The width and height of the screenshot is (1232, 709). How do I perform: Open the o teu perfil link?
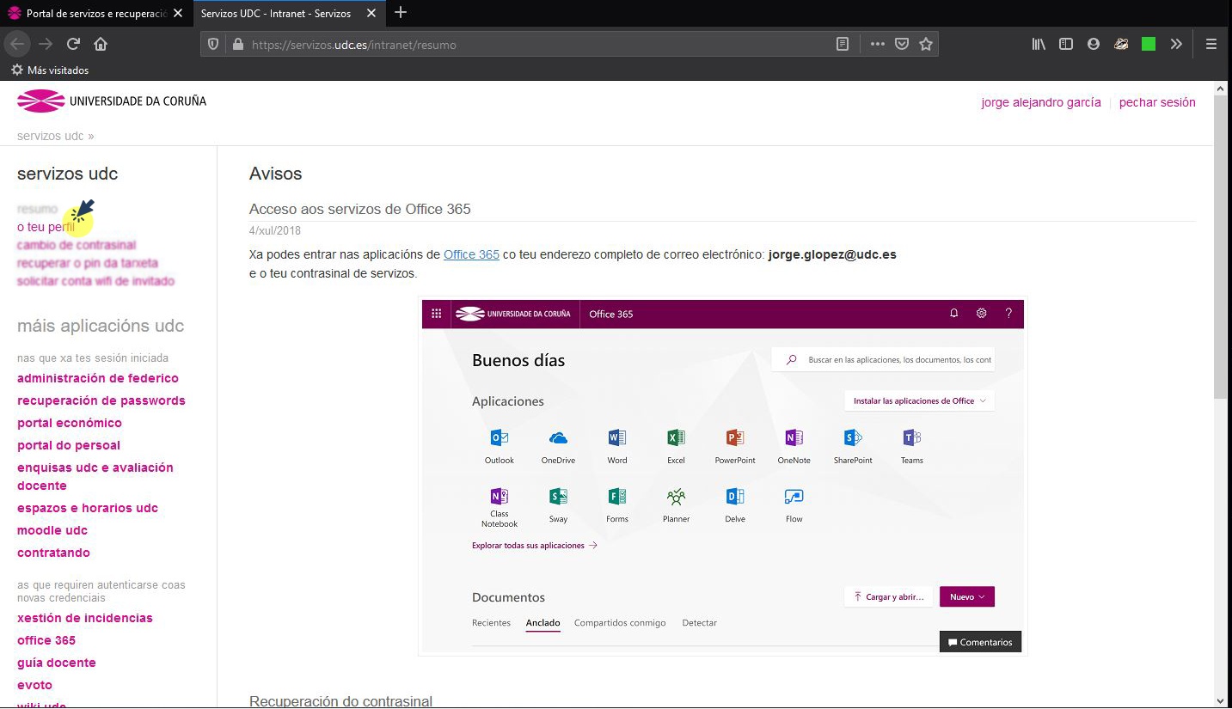[46, 227]
